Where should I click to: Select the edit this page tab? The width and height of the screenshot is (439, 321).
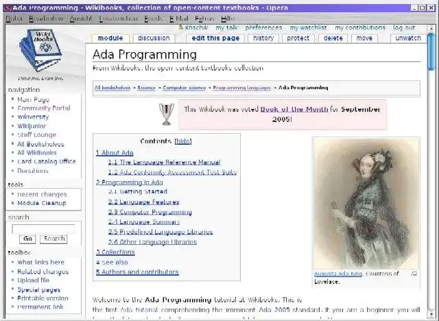(215, 38)
